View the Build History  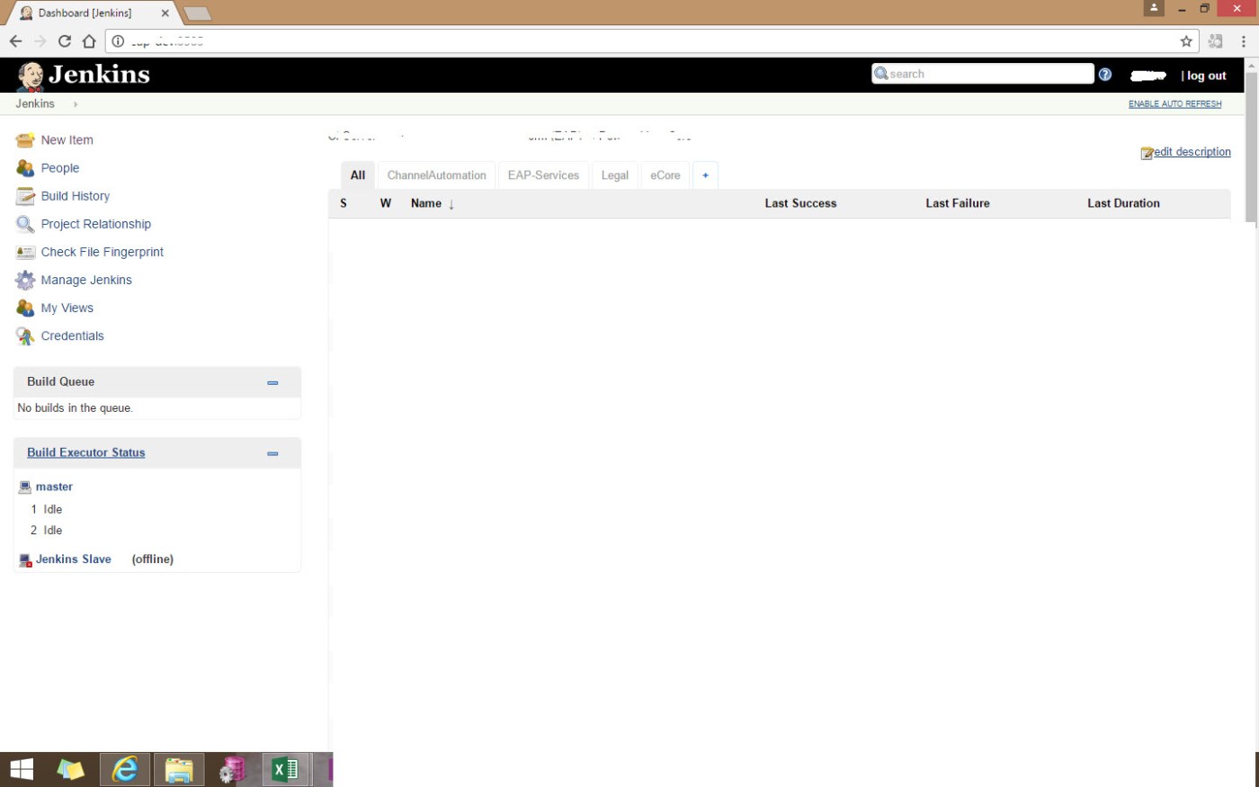[76, 195]
